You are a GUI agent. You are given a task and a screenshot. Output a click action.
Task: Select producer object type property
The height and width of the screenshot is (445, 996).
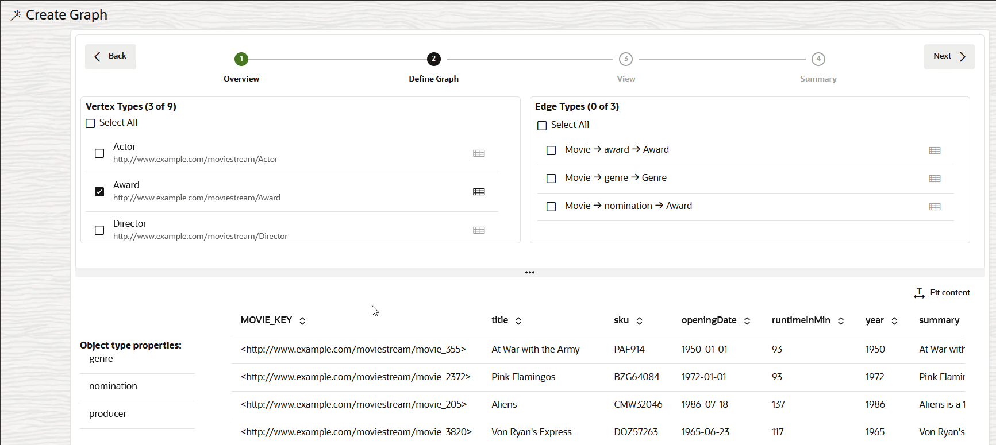(107, 414)
